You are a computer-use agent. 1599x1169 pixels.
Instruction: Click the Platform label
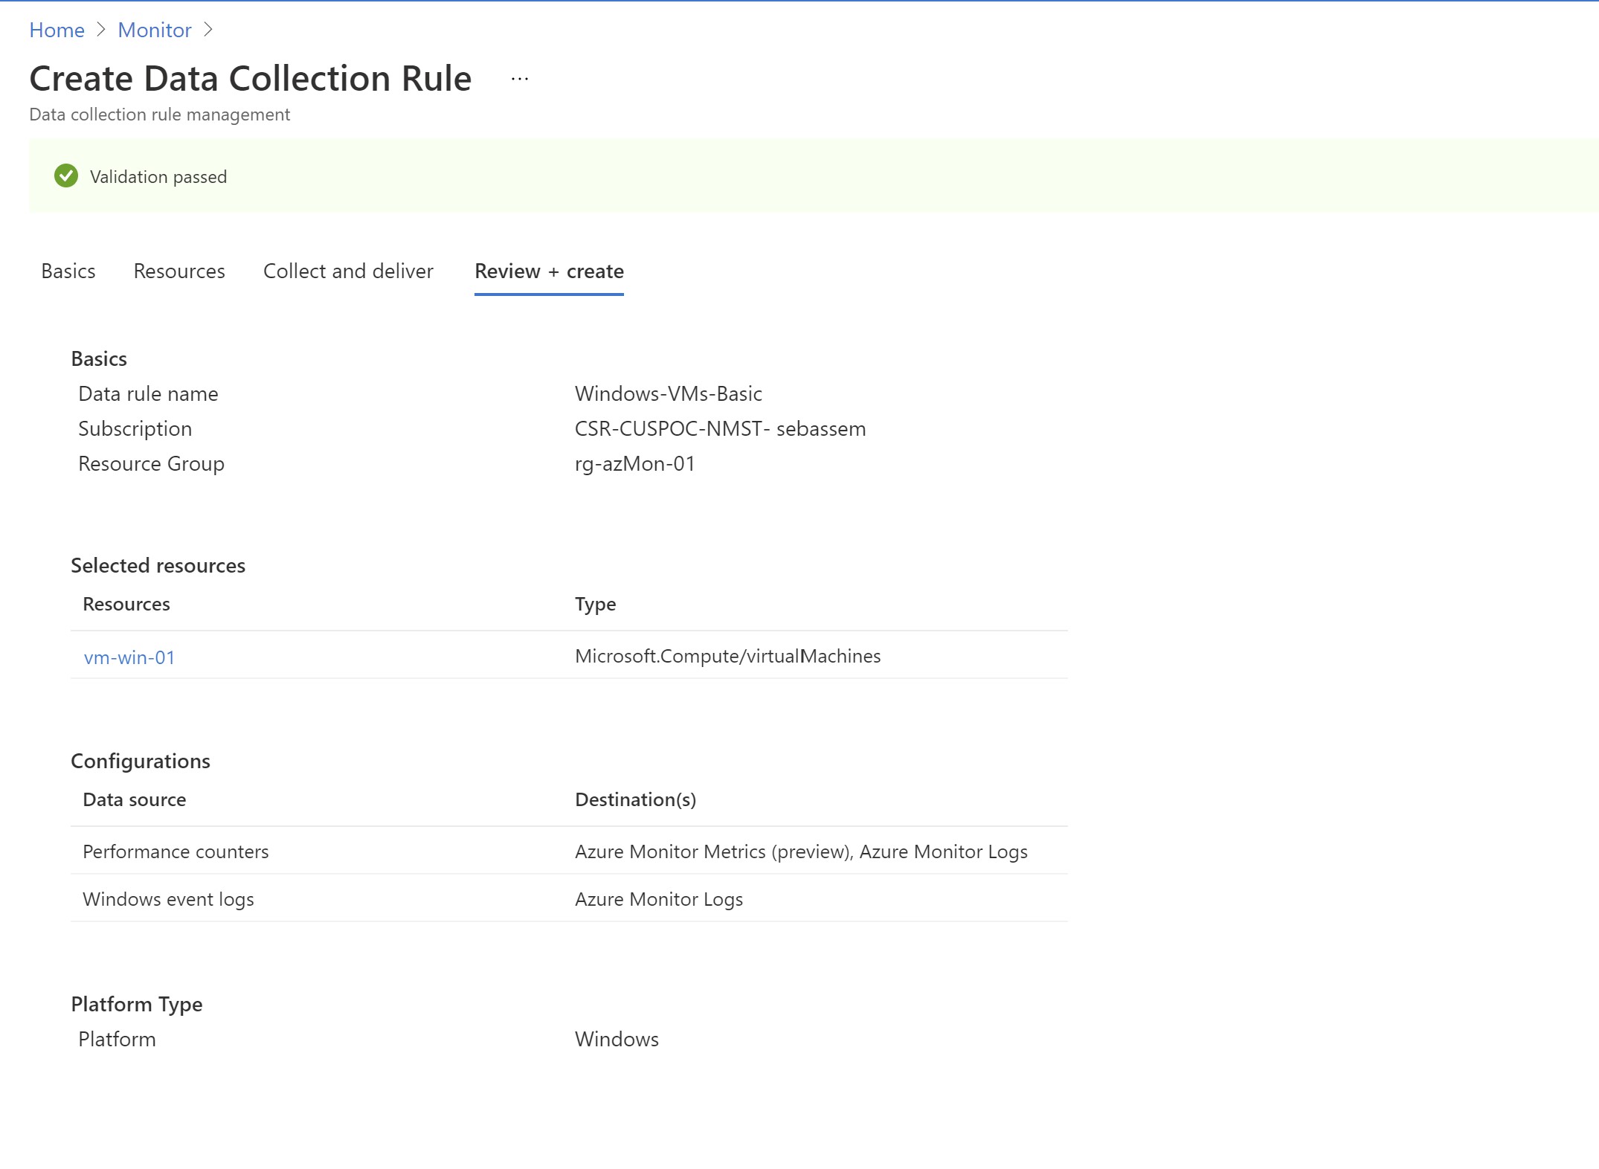coord(117,1040)
